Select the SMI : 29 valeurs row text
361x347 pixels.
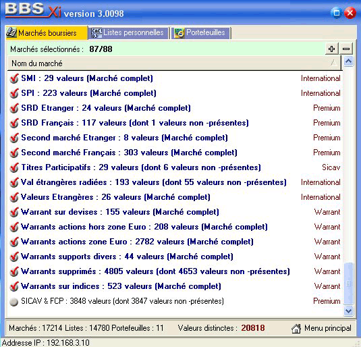click(x=87, y=78)
